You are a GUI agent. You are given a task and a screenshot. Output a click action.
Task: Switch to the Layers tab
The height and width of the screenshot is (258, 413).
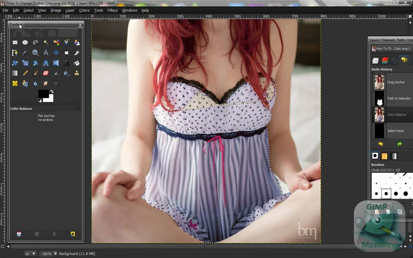point(375,61)
